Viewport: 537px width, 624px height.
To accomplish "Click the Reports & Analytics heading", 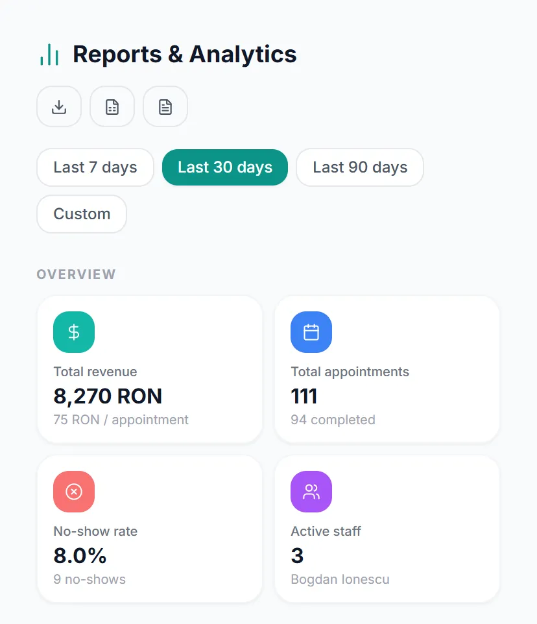I will point(185,54).
